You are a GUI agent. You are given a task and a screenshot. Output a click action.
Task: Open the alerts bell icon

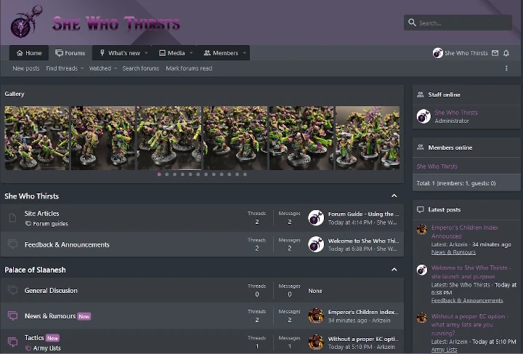(x=506, y=53)
